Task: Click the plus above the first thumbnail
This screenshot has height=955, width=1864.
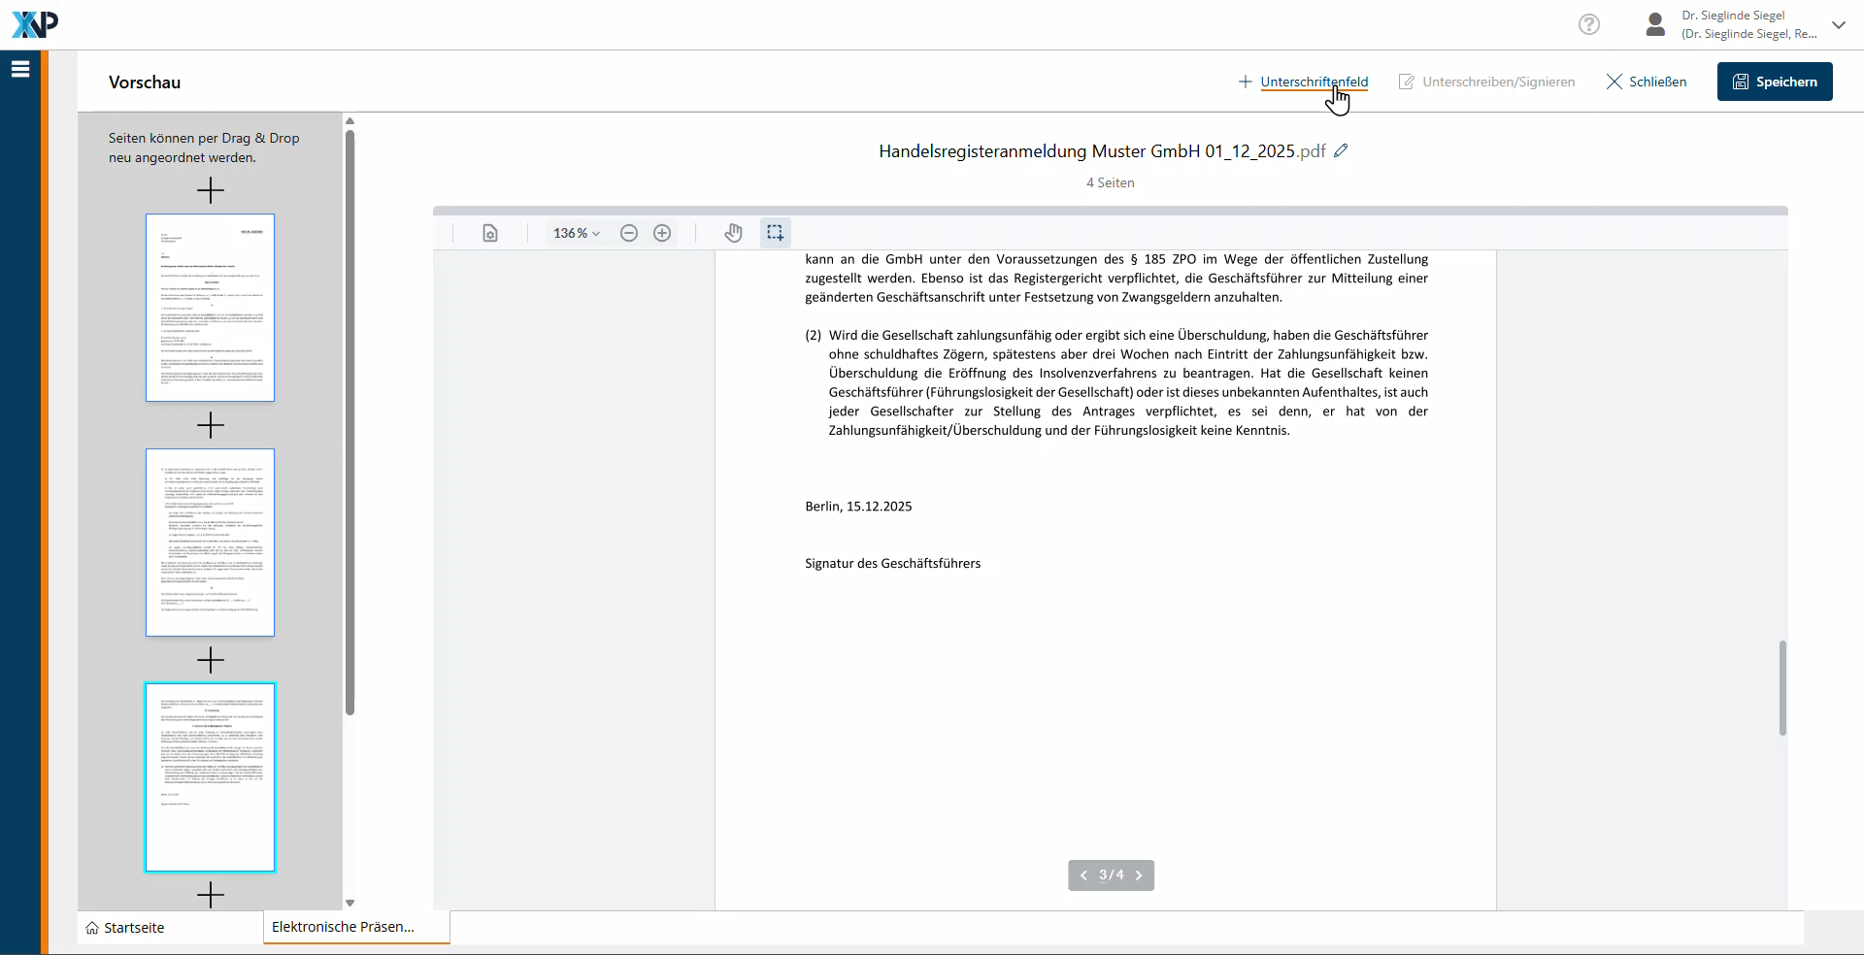Action: tap(210, 190)
